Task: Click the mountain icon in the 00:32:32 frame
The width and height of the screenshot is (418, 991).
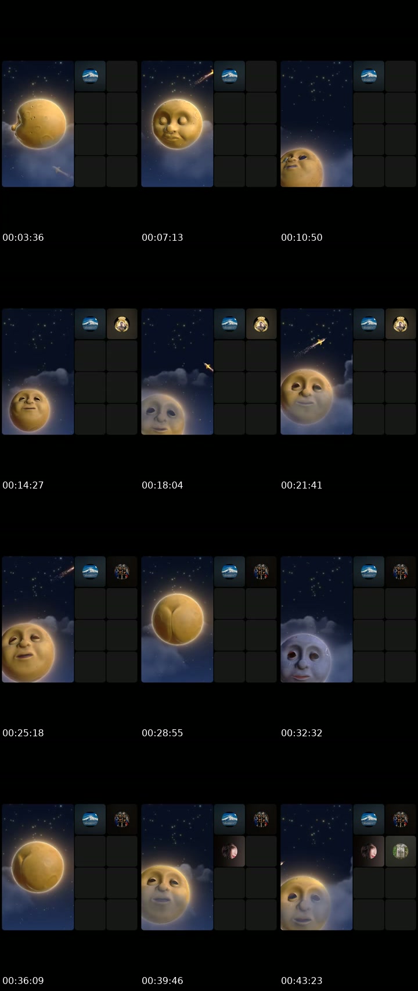Action: click(x=369, y=572)
